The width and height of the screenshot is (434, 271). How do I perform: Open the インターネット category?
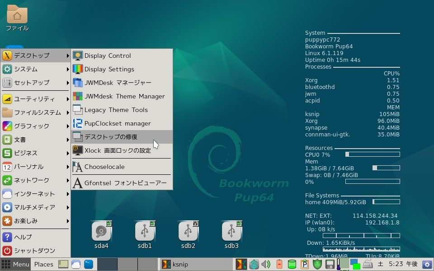point(35,194)
